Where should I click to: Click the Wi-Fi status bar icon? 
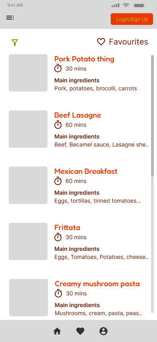click(x=126, y=5)
